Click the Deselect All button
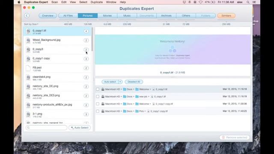 pyautogui.click(x=134, y=82)
